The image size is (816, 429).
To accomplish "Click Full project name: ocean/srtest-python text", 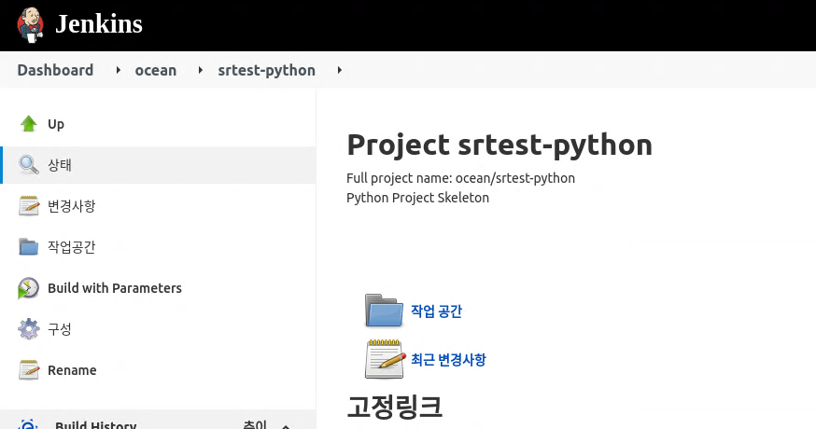I will pyautogui.click(x=460, y=178).
